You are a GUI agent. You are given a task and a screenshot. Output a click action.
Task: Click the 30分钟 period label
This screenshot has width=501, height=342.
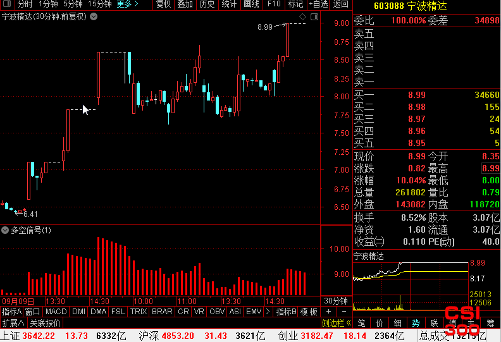pos(336,301)
